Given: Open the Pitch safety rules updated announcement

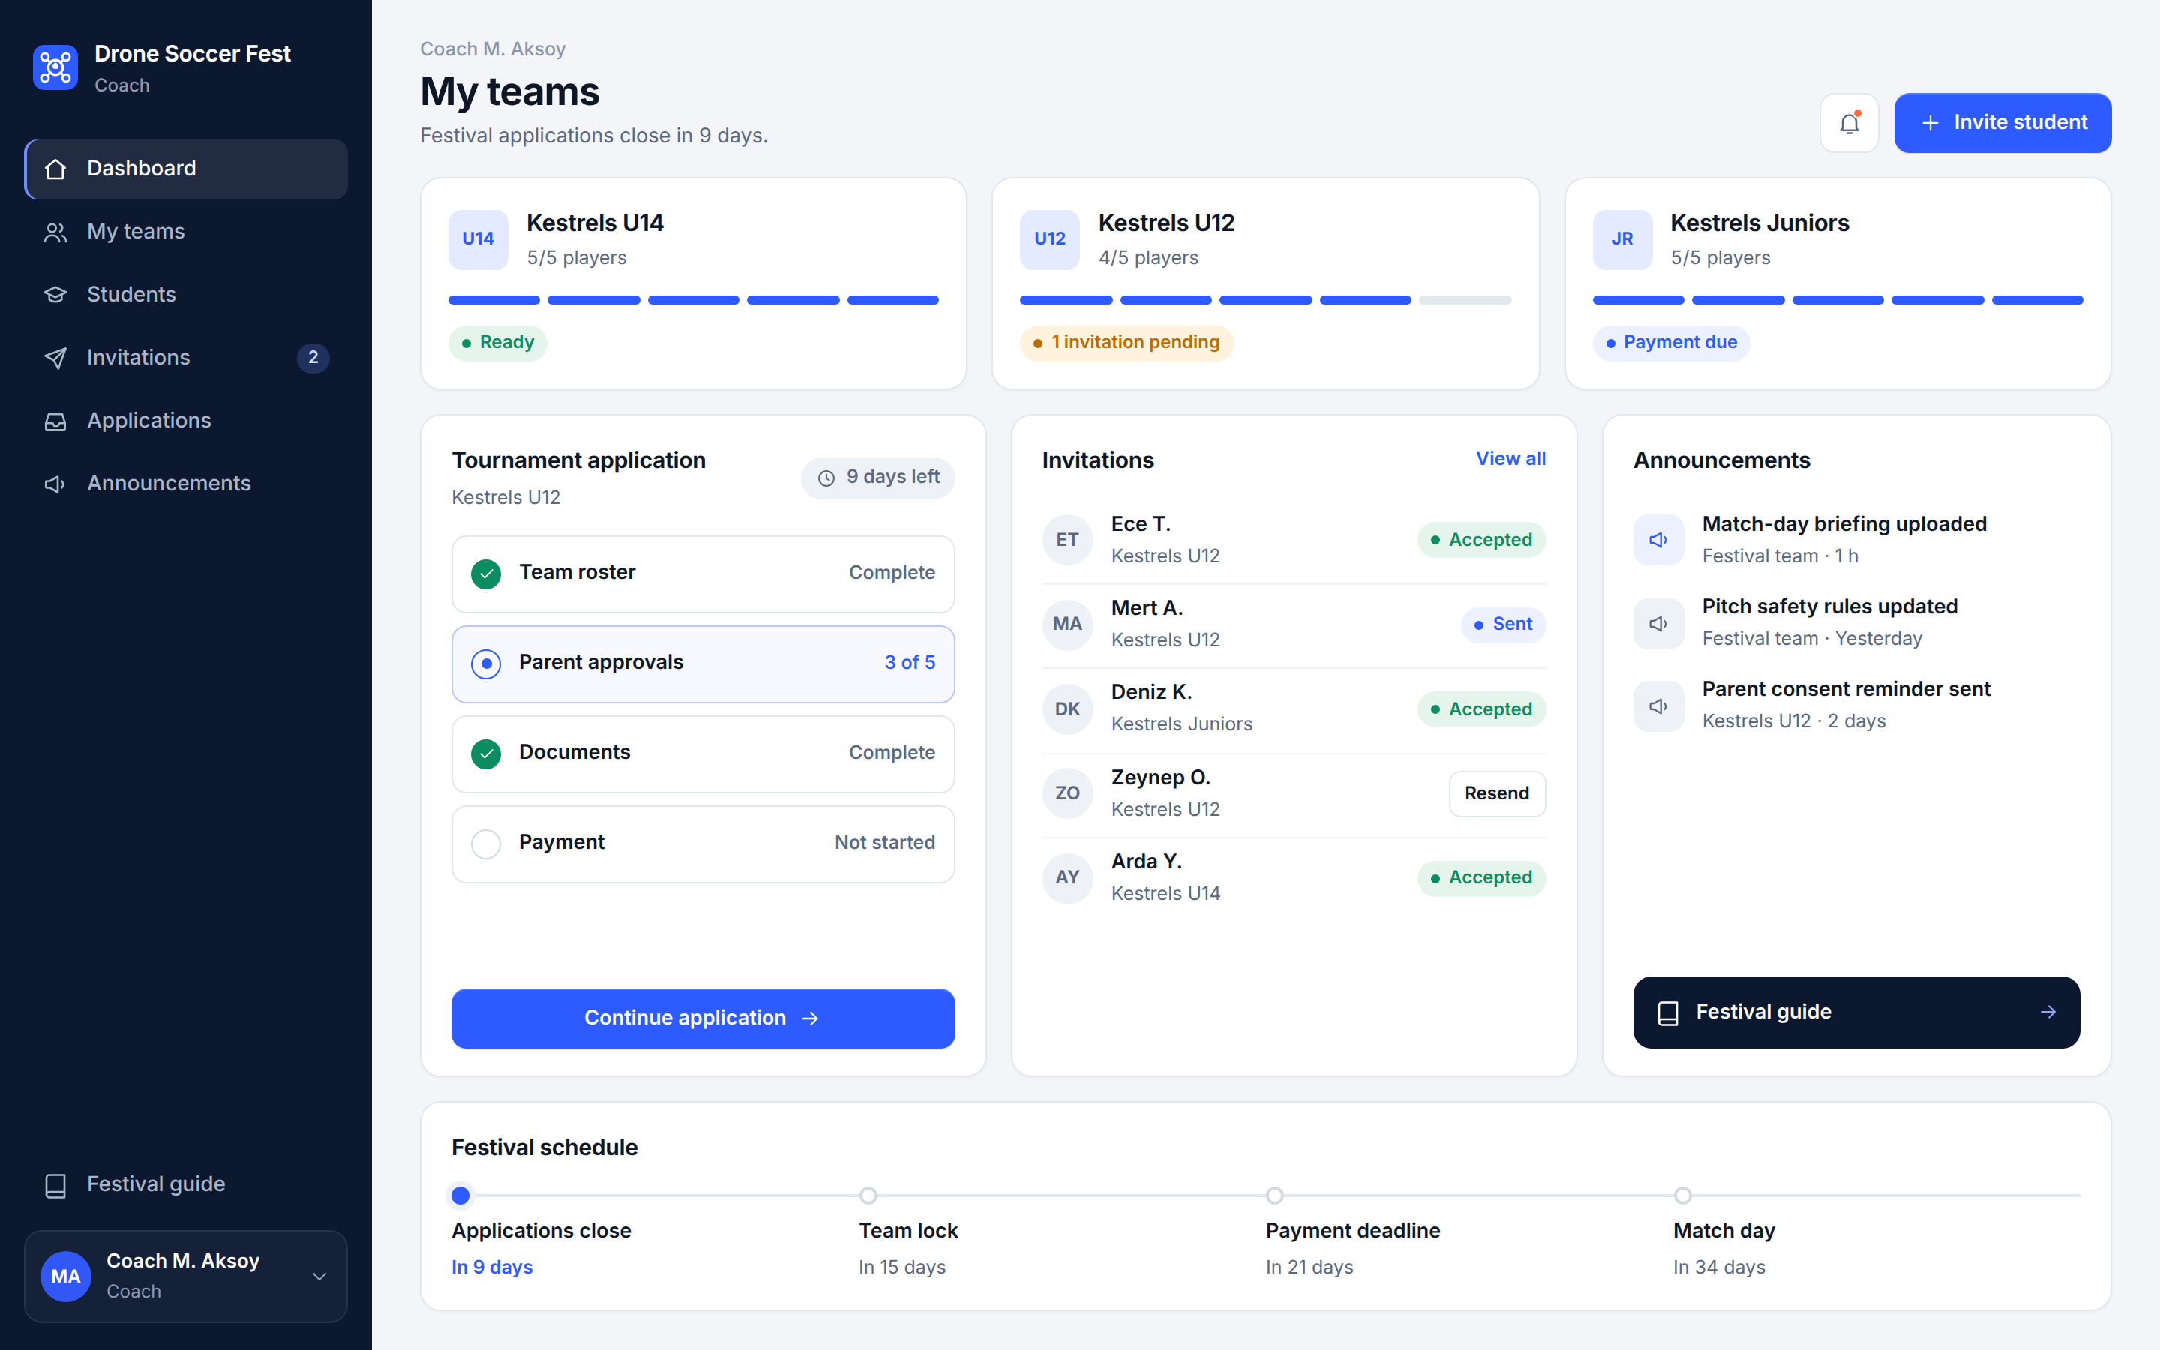Looking at the screenshot, I should point(1856,623).
